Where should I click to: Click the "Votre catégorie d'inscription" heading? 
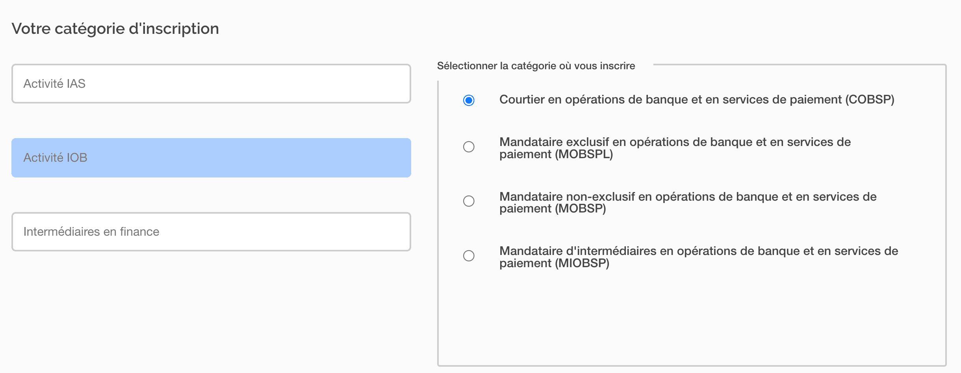[115, 29]
